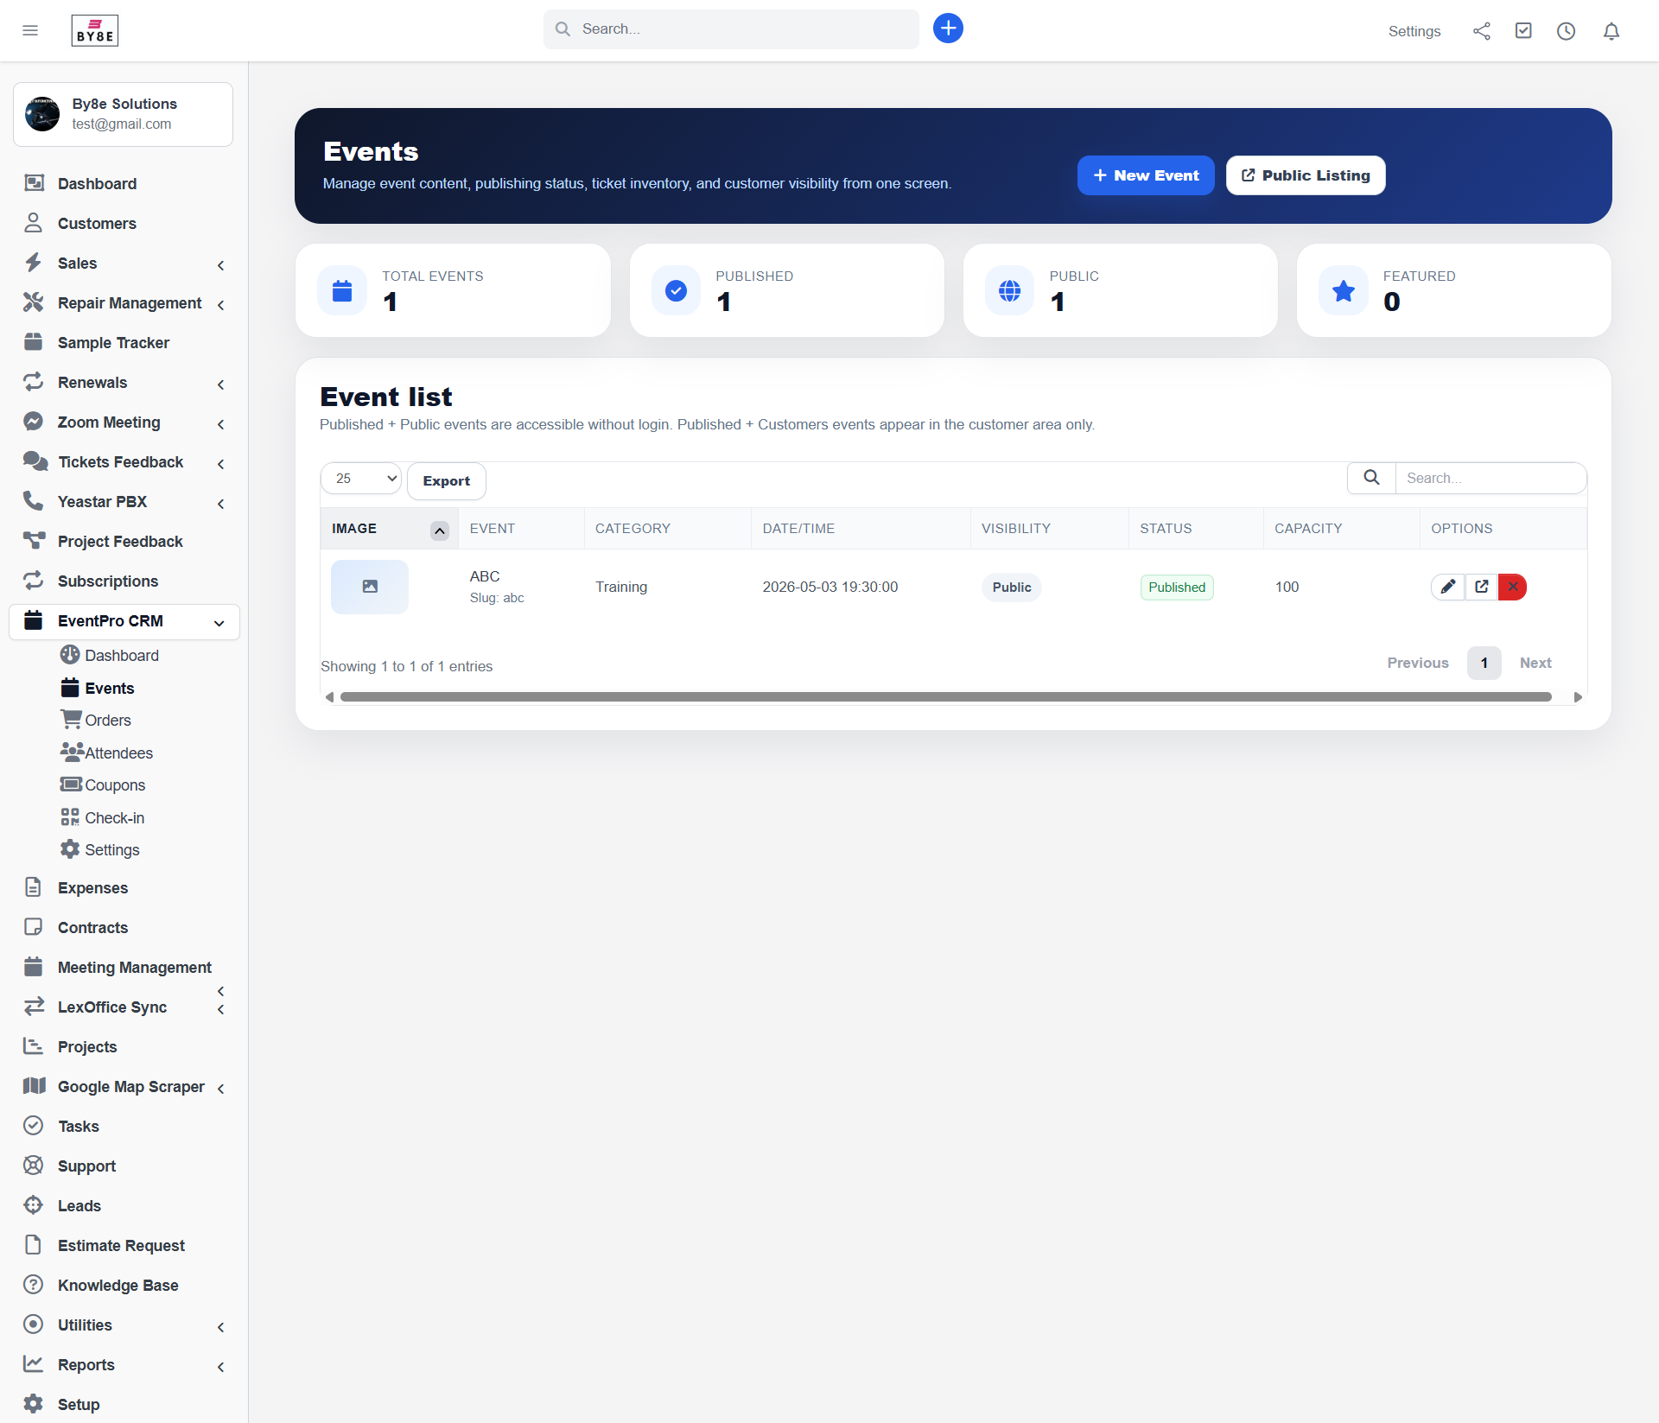Click the notification bell icon

[1611, 31]
